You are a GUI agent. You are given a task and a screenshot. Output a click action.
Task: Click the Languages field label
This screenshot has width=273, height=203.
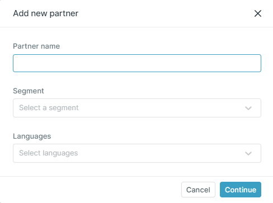tap(32, 136)
